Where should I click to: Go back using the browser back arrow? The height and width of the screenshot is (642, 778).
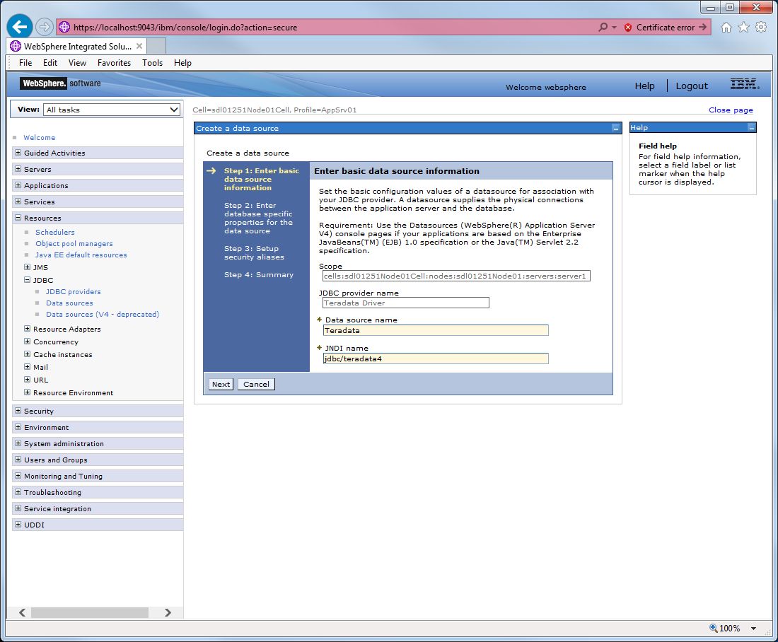pos(19,27)
